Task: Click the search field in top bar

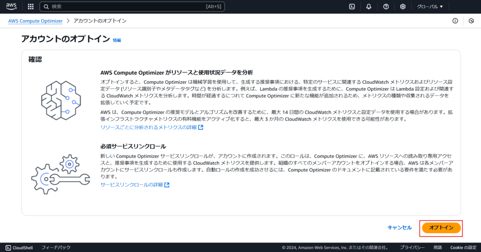Action: (x=132, y=7)
